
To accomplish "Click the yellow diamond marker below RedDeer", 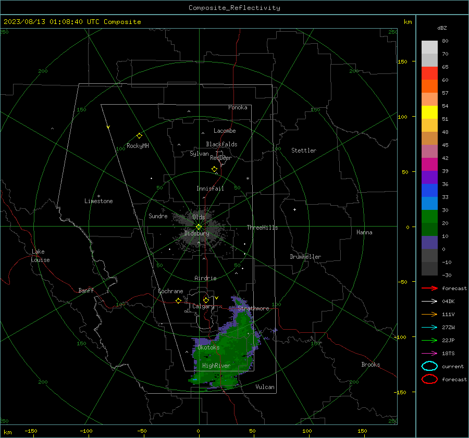I will point(214,169).
